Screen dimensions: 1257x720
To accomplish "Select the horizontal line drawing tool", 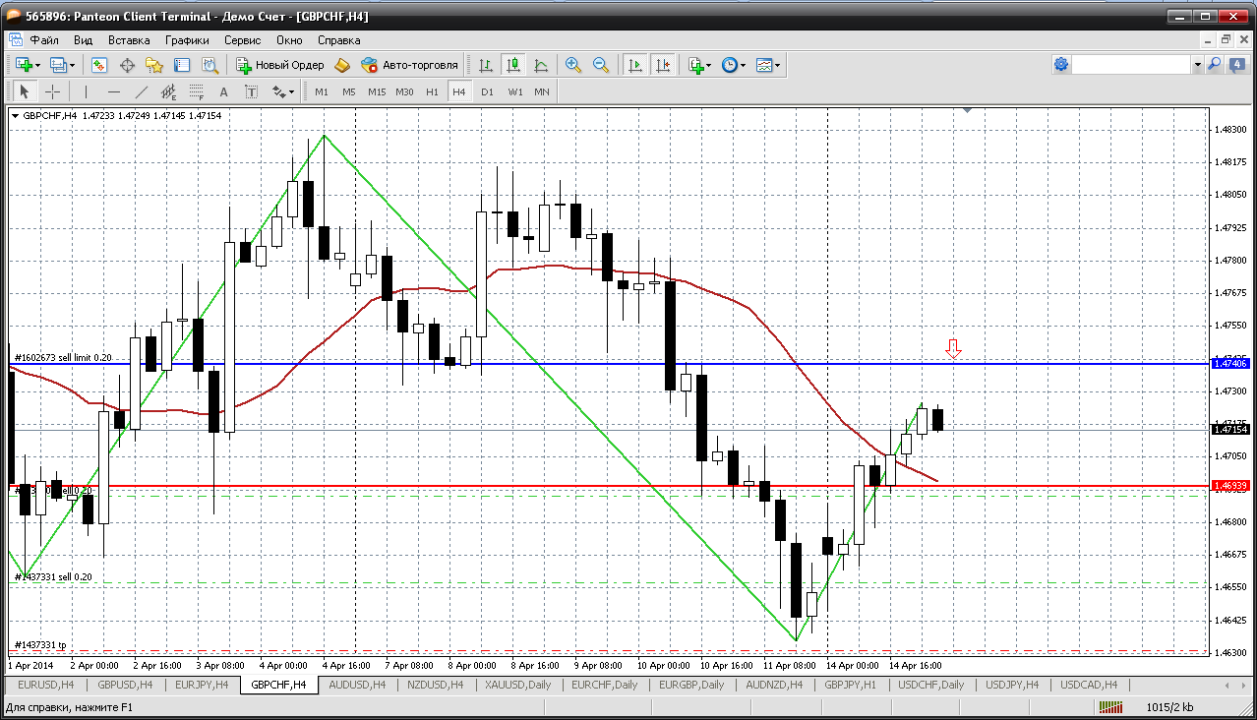I will click(114, 91).
